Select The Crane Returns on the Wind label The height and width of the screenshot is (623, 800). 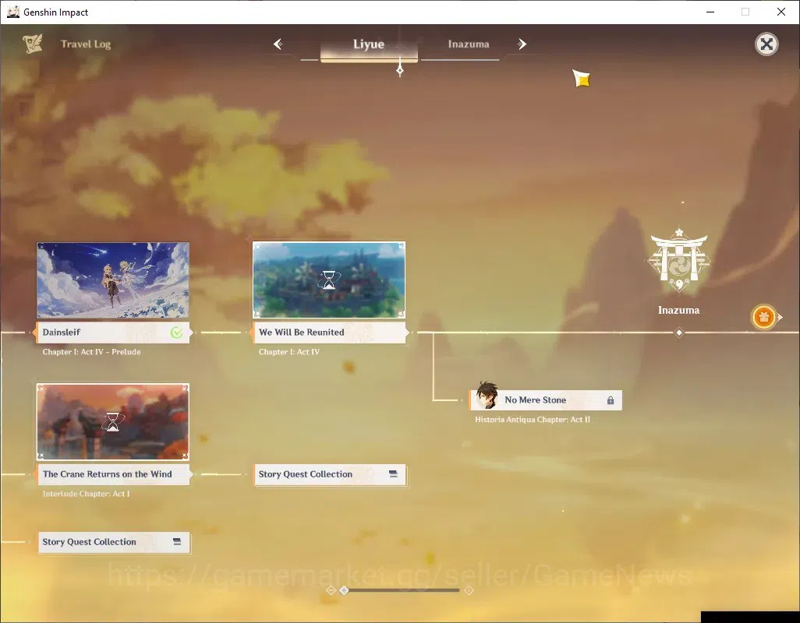tap(113, 474)
